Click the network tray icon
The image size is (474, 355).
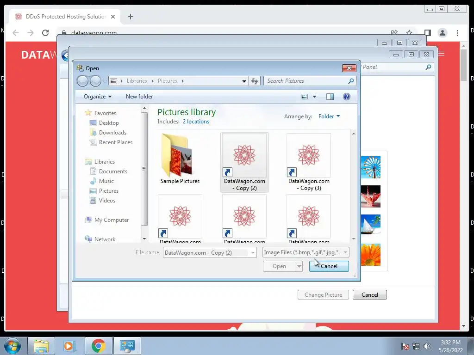416,346
